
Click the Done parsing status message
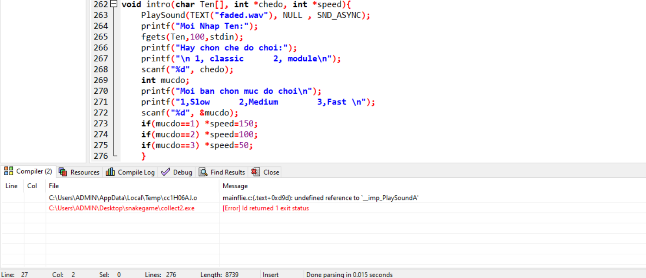pyautogui.click(x=349, y=275)
